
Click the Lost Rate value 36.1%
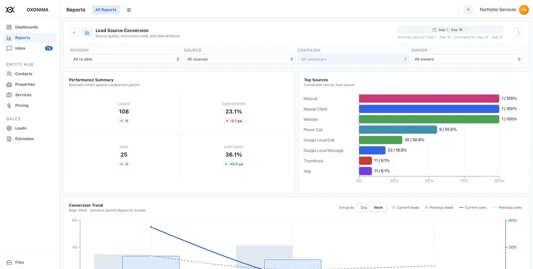point(234,154)
